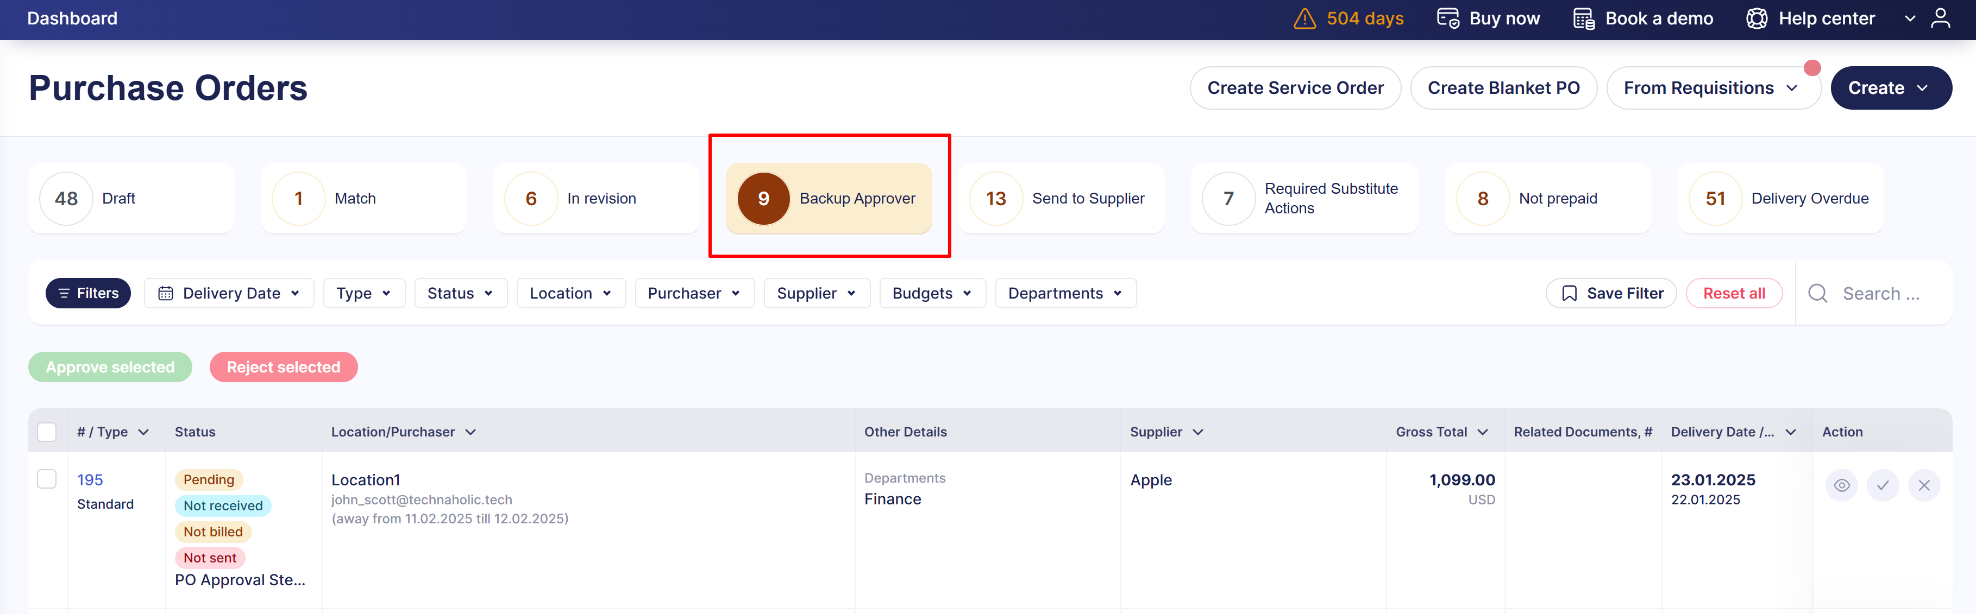Open the Departments filter dropdown

pos(1065,294)
